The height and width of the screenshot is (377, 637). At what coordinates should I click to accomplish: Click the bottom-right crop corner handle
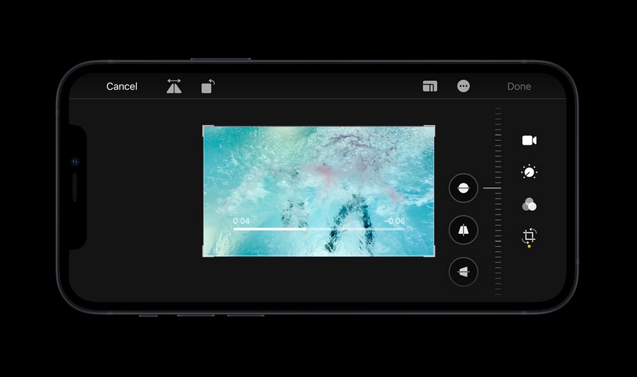[434, 255]
